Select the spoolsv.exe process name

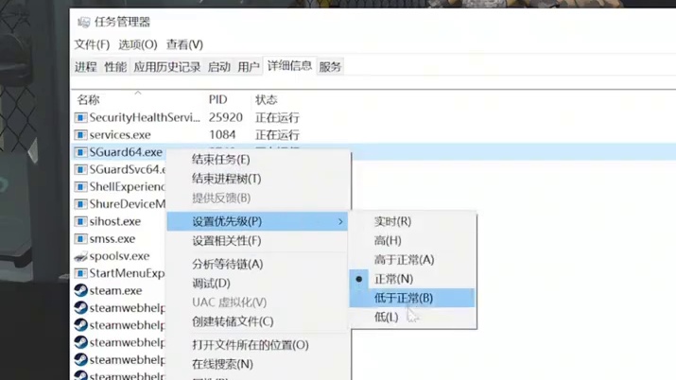point(119,256)
